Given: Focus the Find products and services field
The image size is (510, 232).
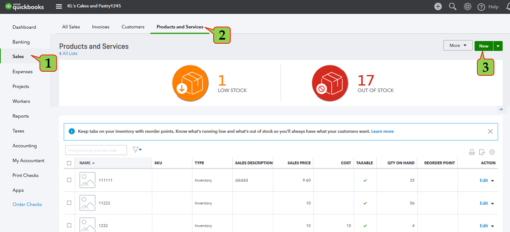Looking at the screenshot, I should click(96, 150).
